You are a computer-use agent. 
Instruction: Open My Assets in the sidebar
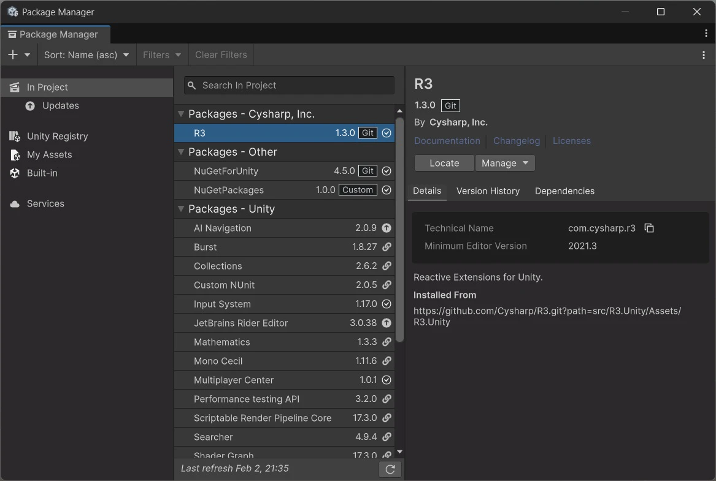[49, 154]
